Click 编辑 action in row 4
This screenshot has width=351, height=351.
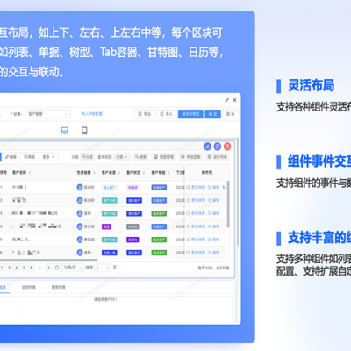point(214,226)
